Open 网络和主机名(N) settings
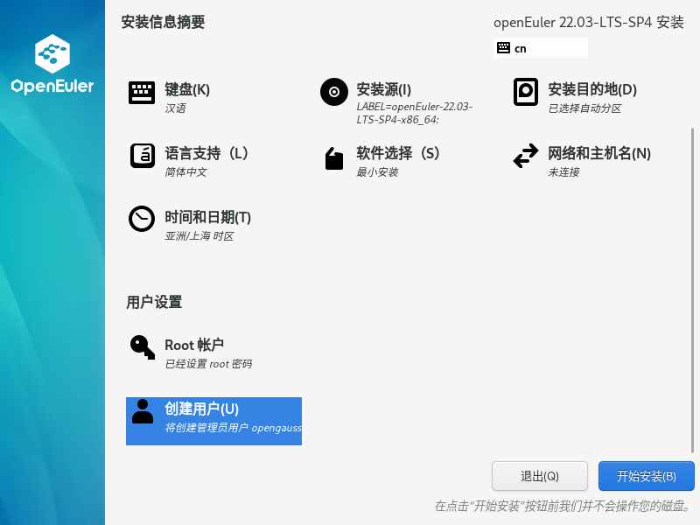700x525 pixels. (599, 153)
